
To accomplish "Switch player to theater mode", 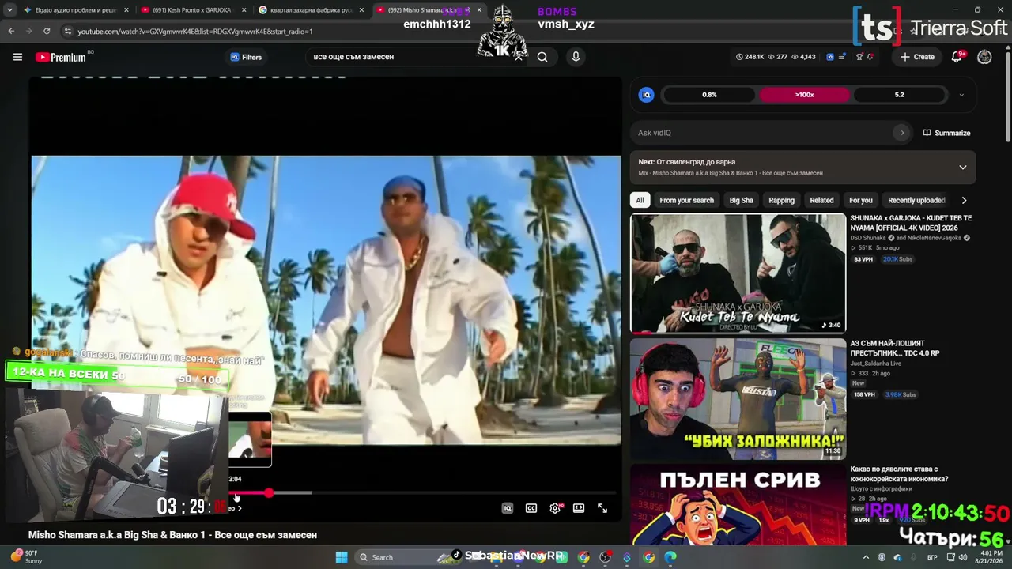I will [579, 508].
